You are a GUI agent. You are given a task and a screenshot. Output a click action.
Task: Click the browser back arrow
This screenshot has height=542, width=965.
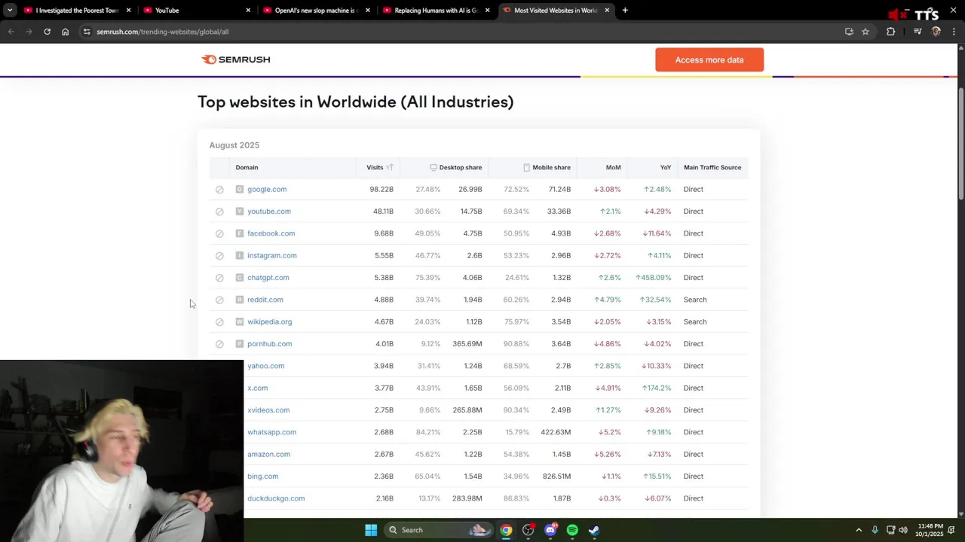pos(11,32)
